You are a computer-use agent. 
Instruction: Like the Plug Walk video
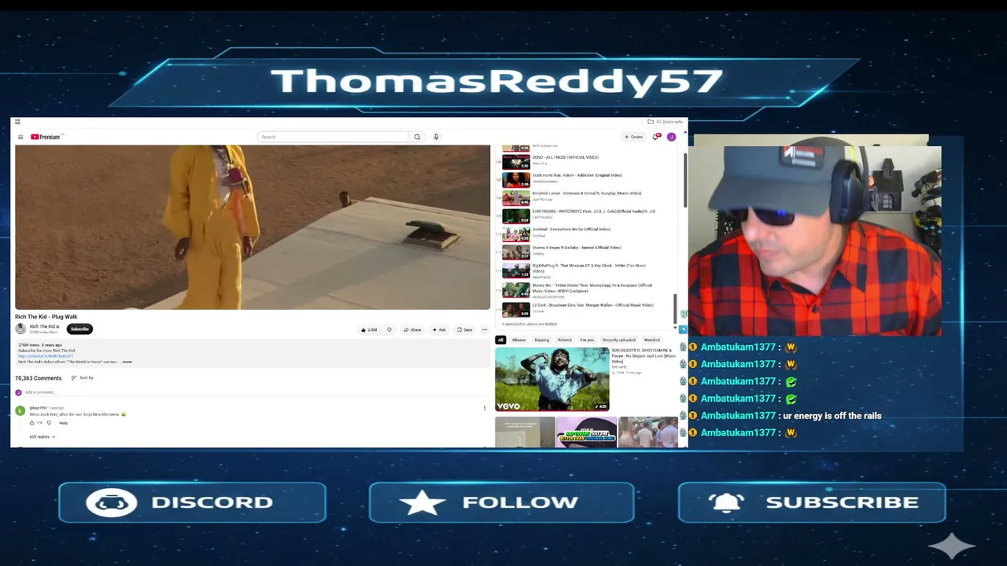pyautogui.click(x=369, y=330)
